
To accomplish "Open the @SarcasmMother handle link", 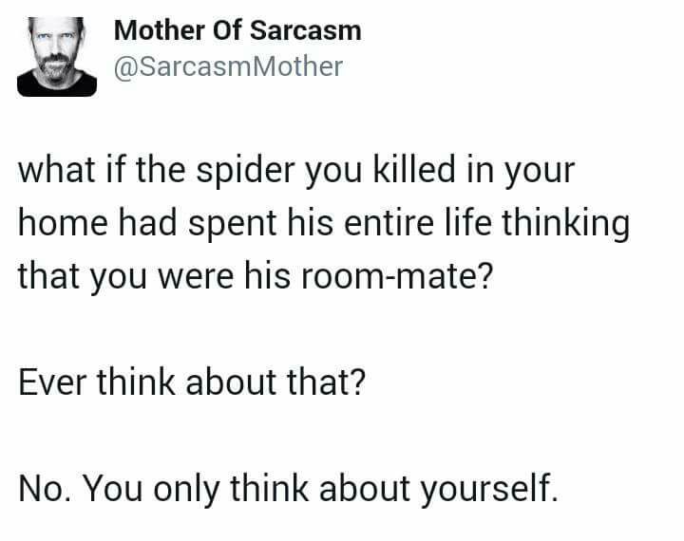I will 228,66.
